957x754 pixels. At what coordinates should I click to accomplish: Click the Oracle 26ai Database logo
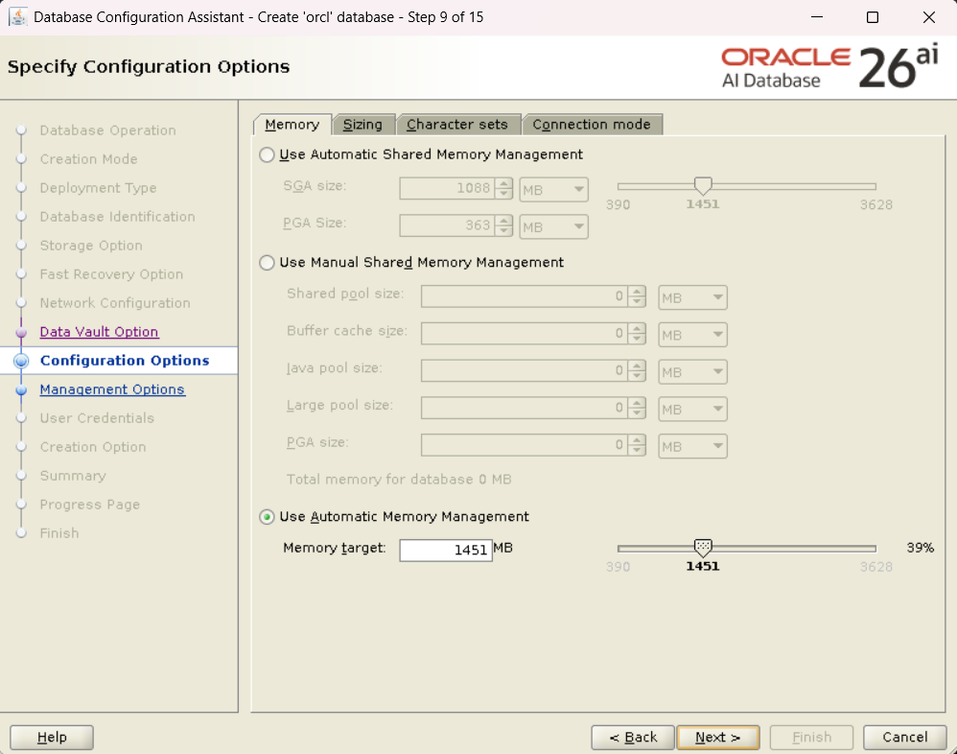pos(829,67)
